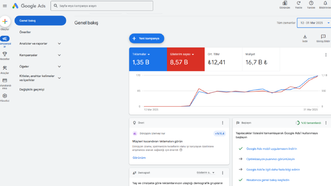Open Araçlar tools sidebar icon
Screen dimensions: 331x186
pos(5,68)
